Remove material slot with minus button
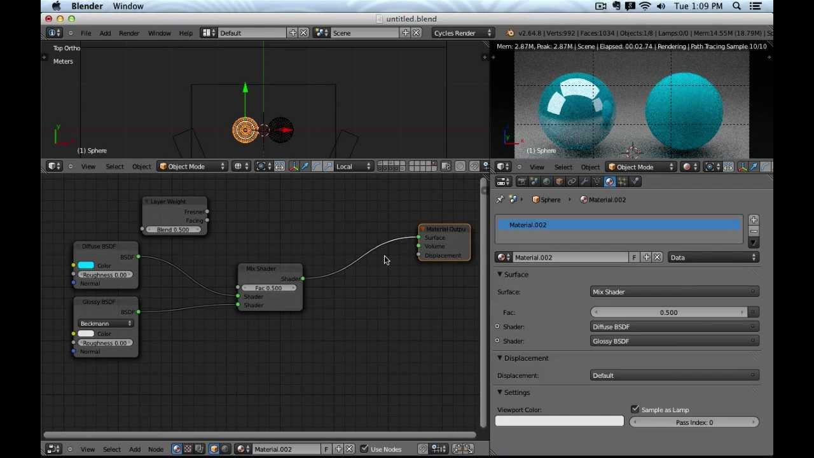 pyautogui.click(x=754, y=232)
